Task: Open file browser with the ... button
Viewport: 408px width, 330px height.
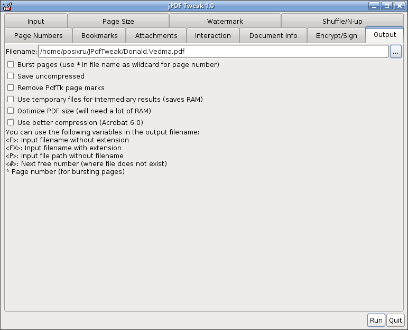Action: click(x=395, y=52)
